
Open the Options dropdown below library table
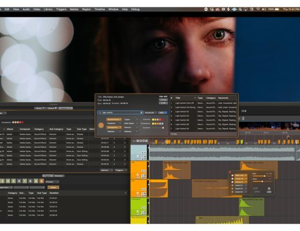pos(107,170)
